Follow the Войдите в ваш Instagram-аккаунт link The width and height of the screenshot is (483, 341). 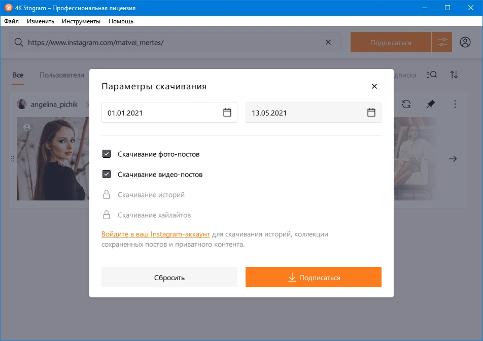point(156,234)
